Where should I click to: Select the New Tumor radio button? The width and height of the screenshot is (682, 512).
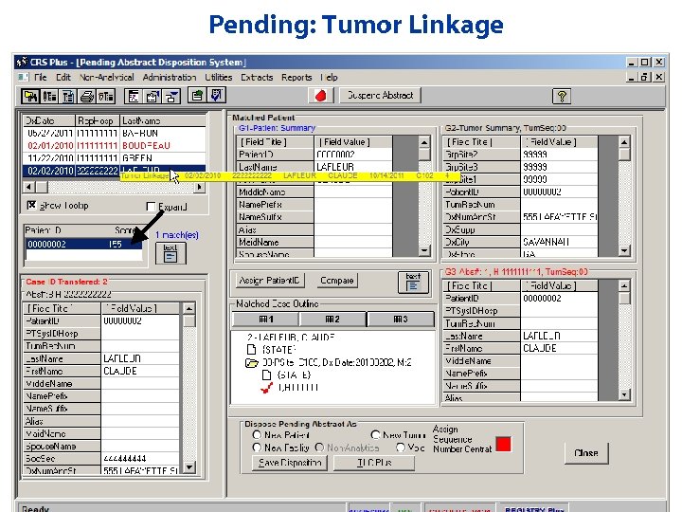(375, 435)
